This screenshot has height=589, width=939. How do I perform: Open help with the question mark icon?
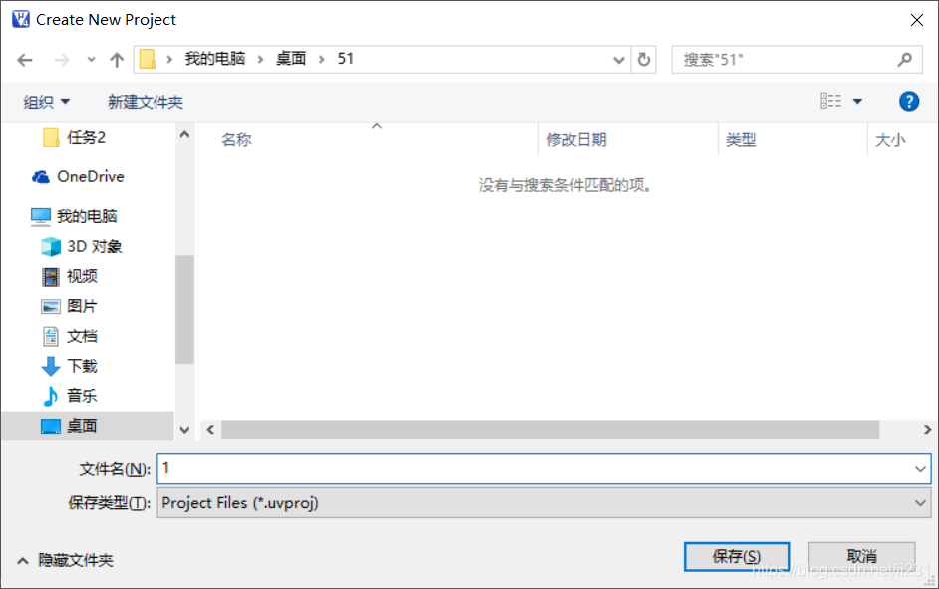(x=908, y=102)
